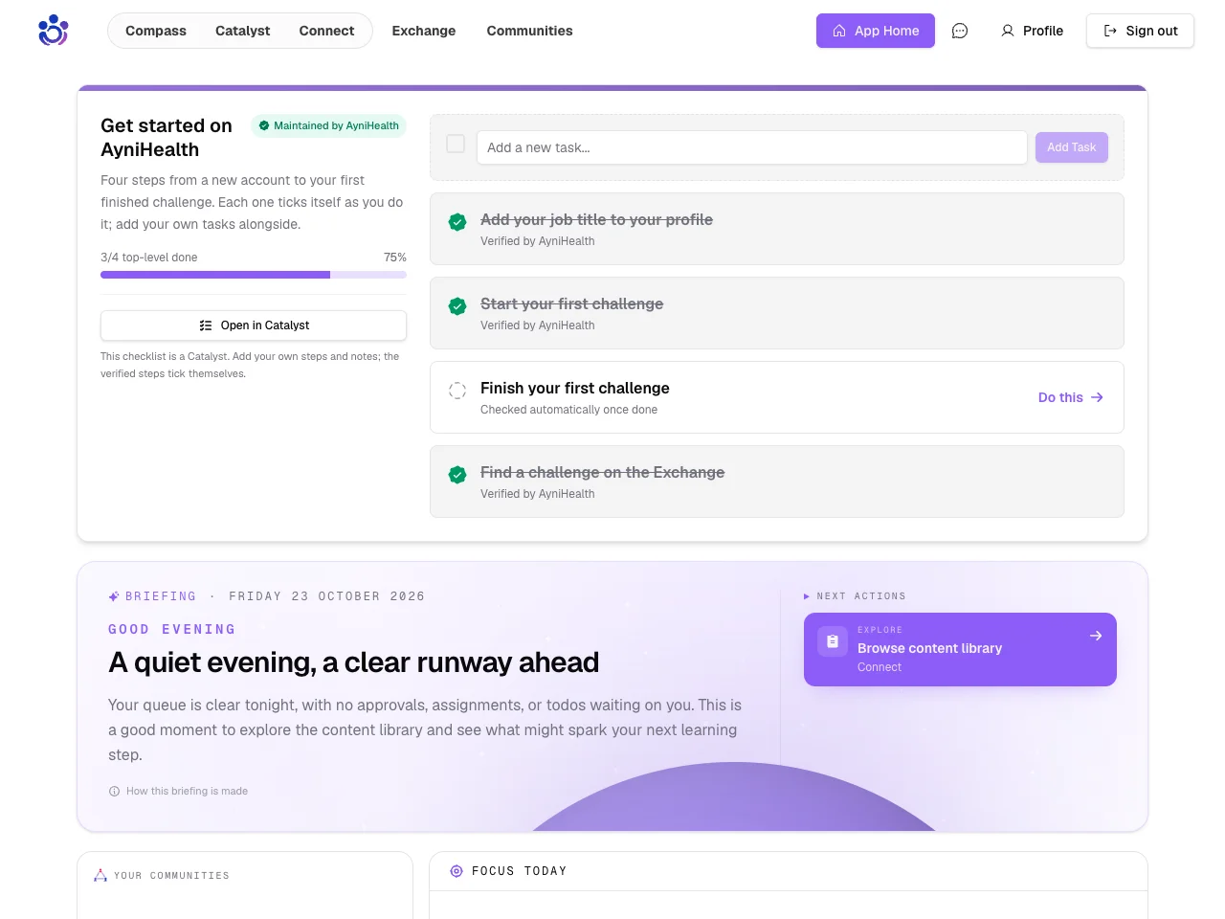Open the chat messages icon

(960, 31)
